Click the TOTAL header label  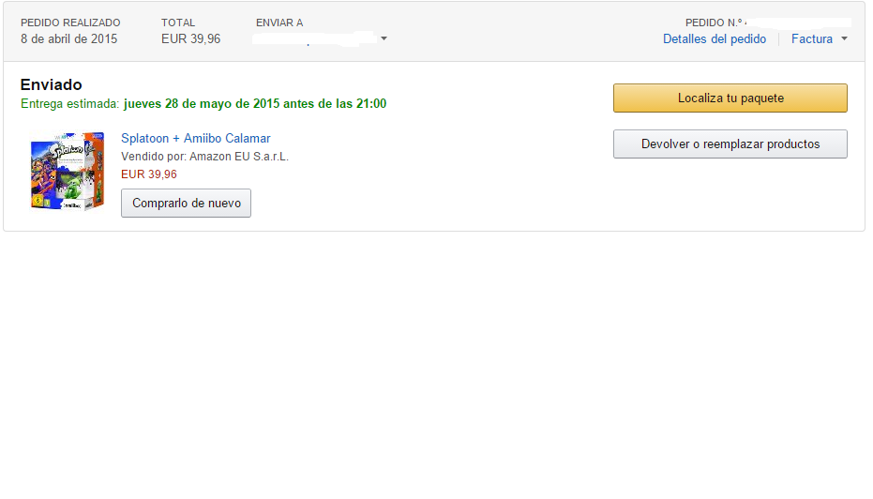click(178, 23)
